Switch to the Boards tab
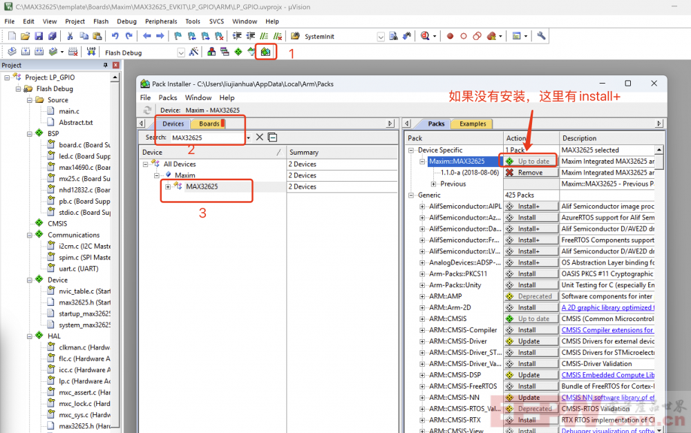691x433 pixels. coord(209,124)
